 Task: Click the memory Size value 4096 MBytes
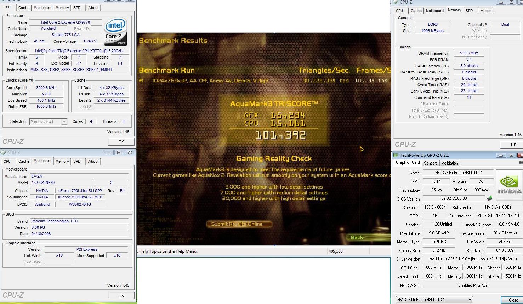tap(432, 31)
